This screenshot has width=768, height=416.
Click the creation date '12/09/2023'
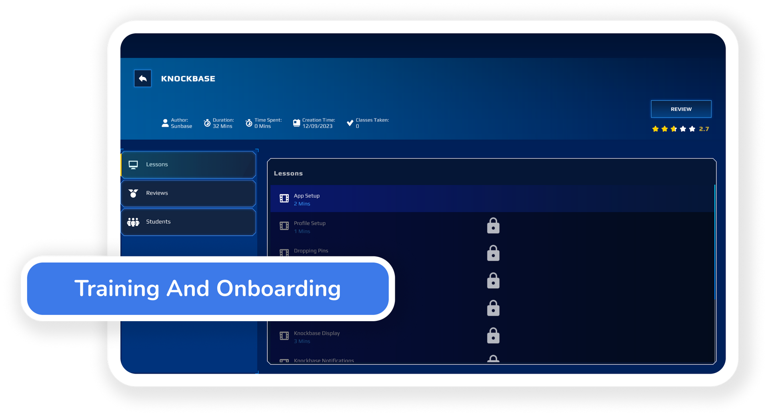tap(318, 126)
